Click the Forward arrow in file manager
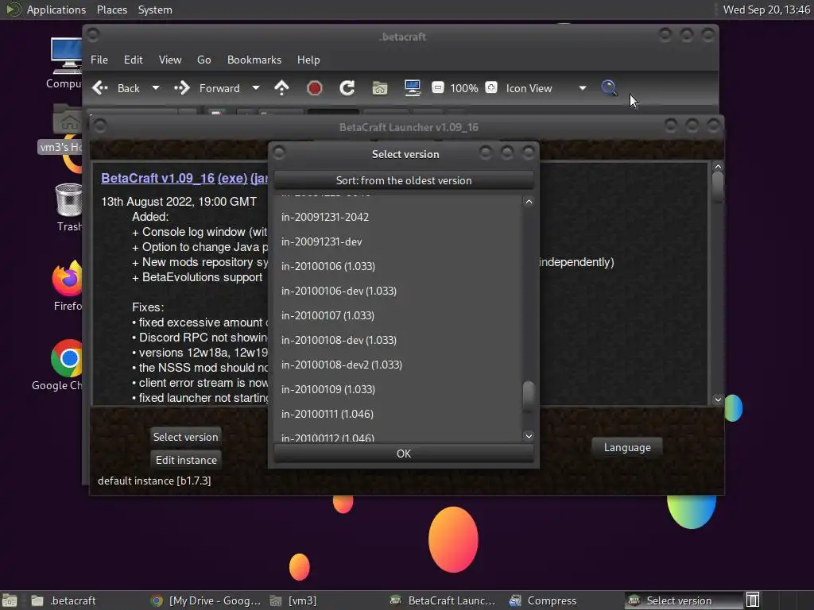The height and width of the screenshot is (610, 814). [x=182, y=88]
